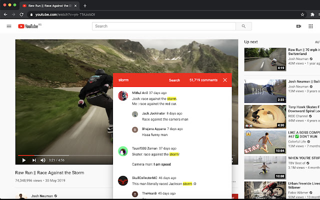Open a new browser tab with the plus
The width and height of the screenshot is (320, 200).
tap(85, 5)
